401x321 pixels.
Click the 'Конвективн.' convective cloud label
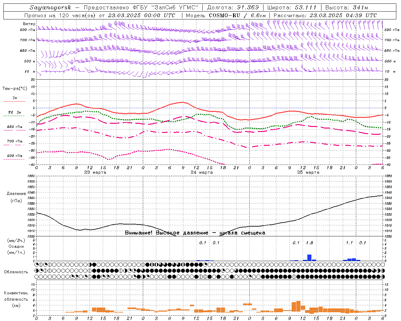(16, 293)
